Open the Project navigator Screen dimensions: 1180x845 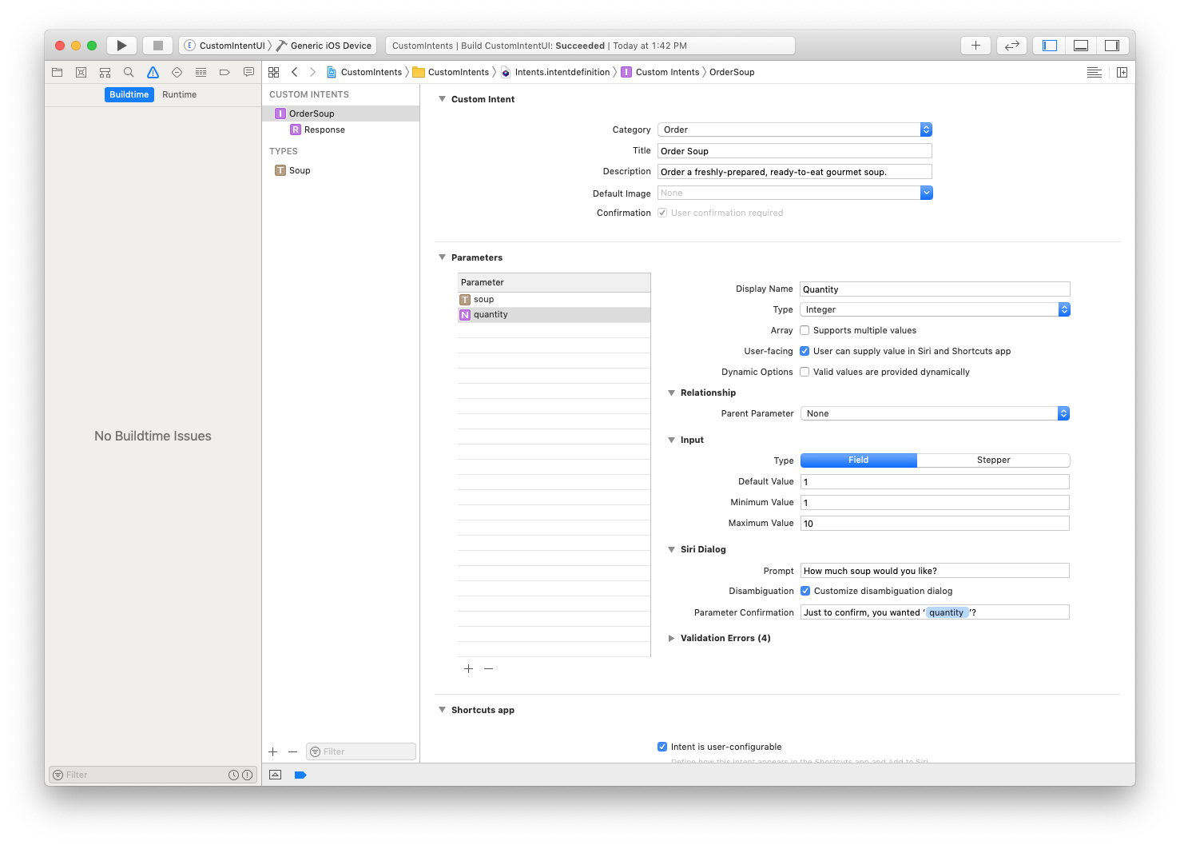pyautogui.click(x=57, y=72)
